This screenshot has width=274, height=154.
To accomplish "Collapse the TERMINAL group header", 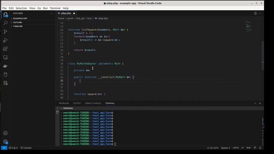I will coord(68,108).
